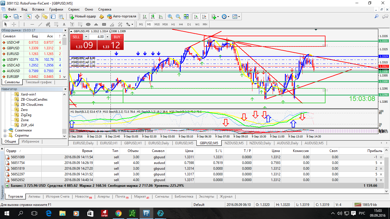This screenshot has height=219, width=390.
Task: Draw an ellipse shape on the chart
Action: point(88,24)
